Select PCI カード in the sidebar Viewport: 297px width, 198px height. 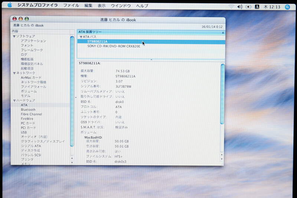pyautogui.click(x=29, y=128)
